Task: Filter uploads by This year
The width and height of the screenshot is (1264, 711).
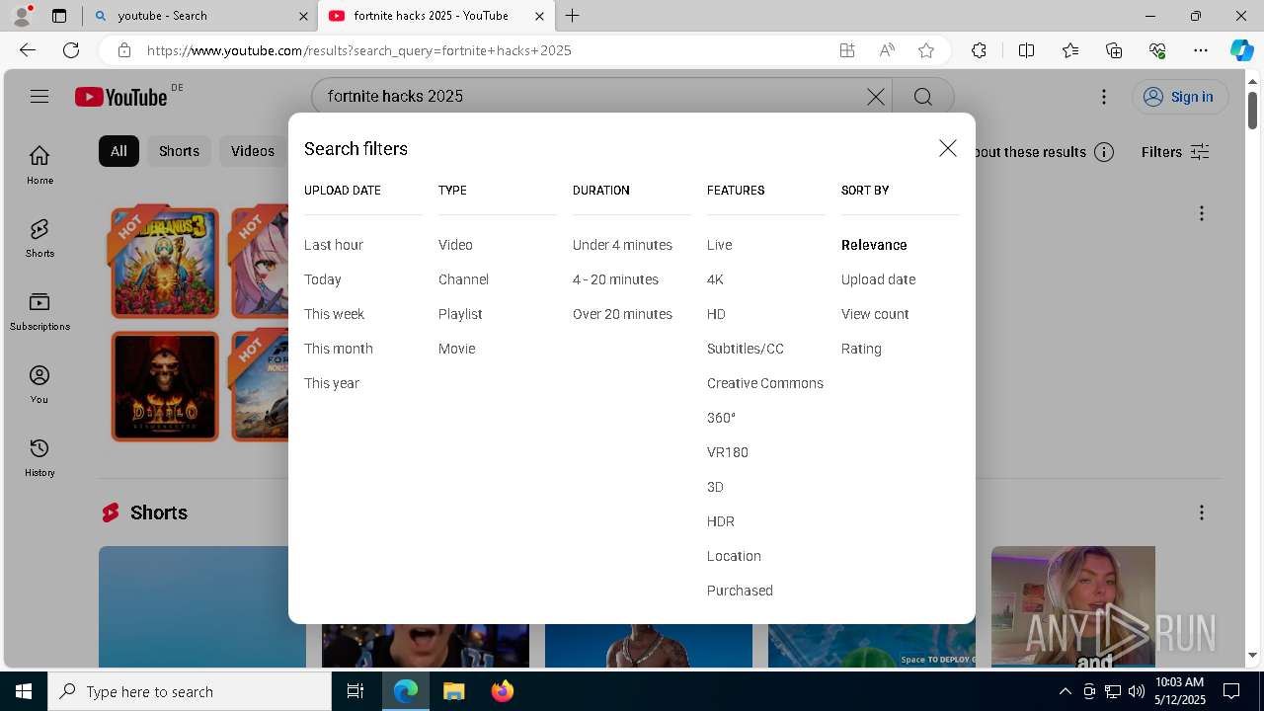Action: point(332,383)
